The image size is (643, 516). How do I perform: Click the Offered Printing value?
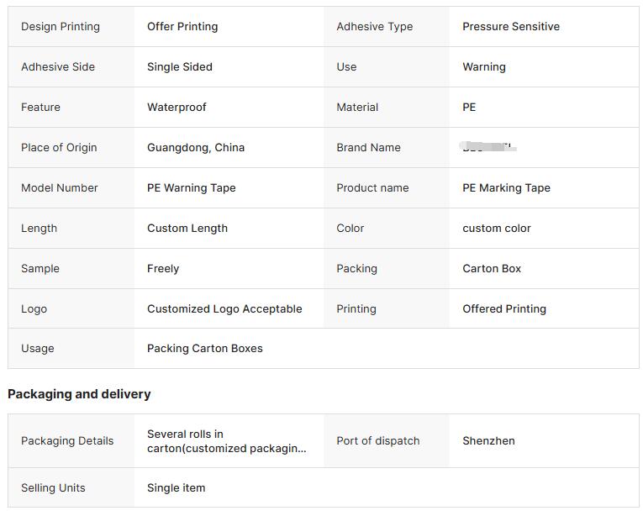coord(504,309)
